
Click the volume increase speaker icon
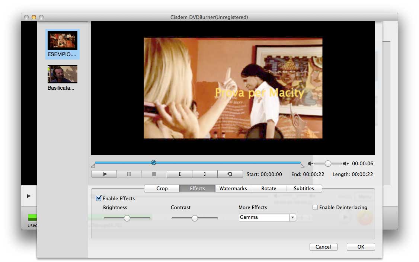346,164
